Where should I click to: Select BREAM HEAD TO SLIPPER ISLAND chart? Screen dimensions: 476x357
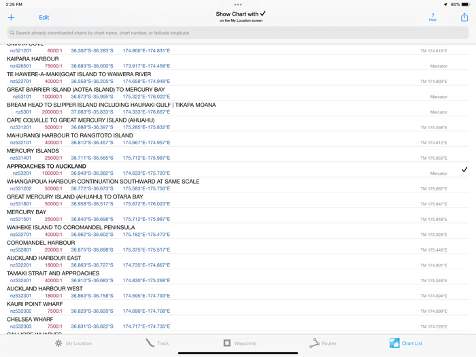click(238, 108)
